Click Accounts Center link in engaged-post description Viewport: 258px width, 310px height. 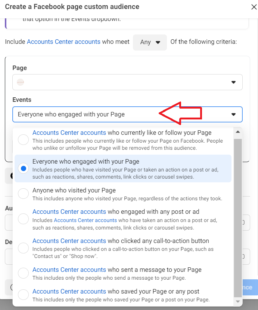click(86, 220)
